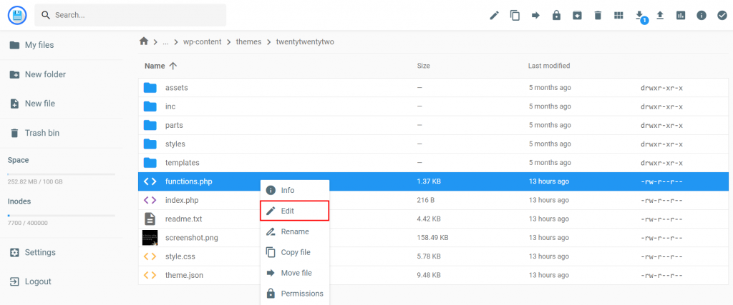Click the pencil Edit icon in top toolbar
This screenshot has width=733, height=305.
pyautogui.click(x=494, y=15)
